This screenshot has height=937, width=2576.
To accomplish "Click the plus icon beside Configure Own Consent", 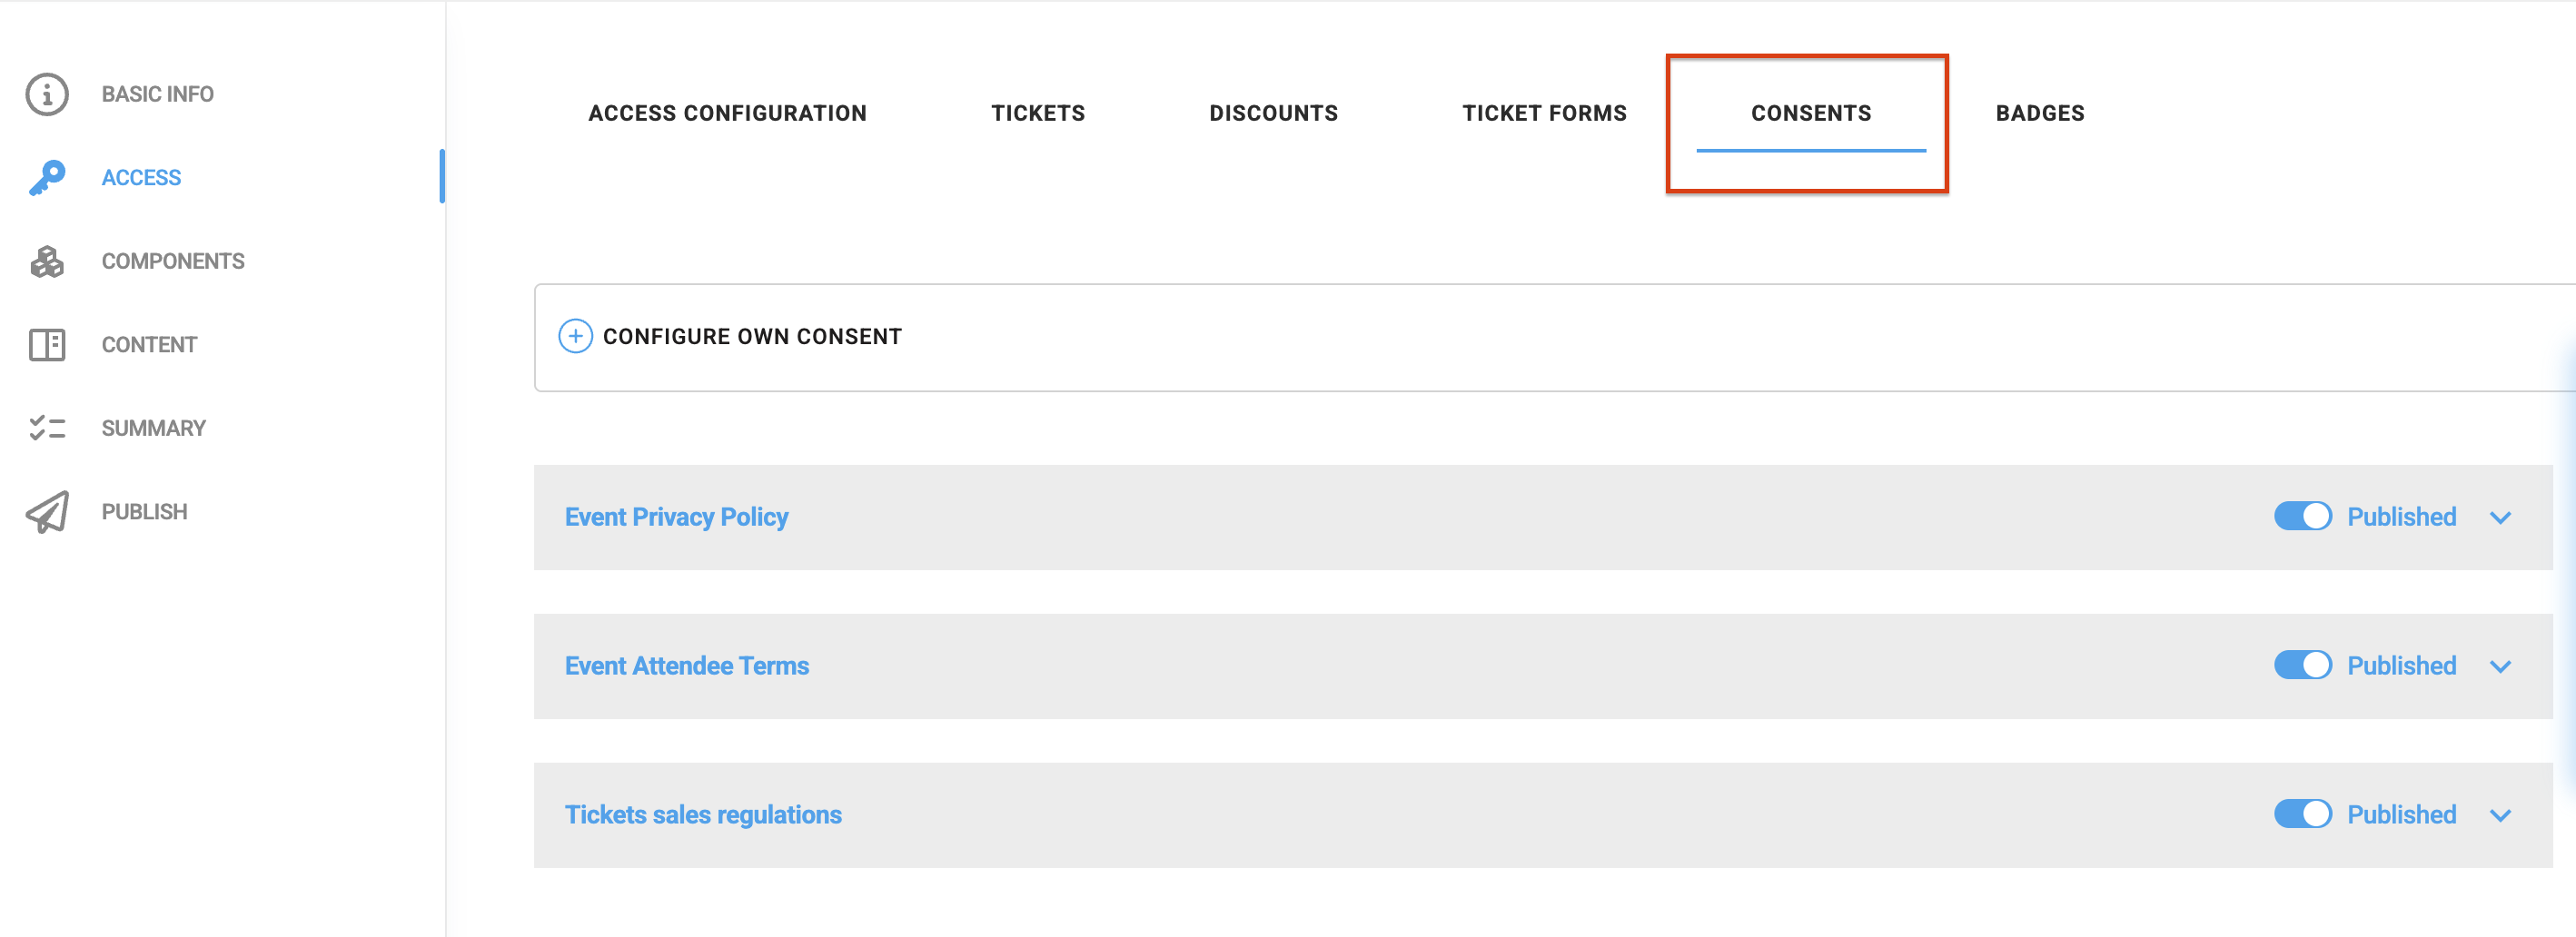I will (575, 336).
